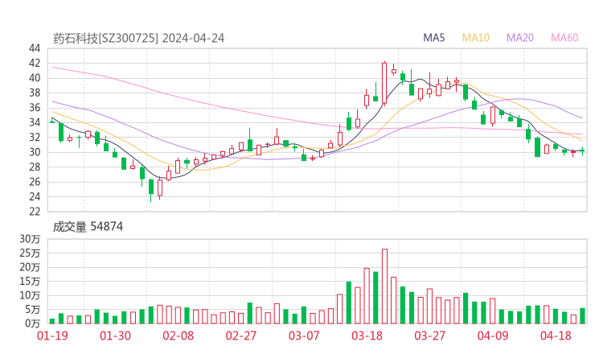595x354 pixels.
Task: Click the 03-07 date axis label
Action: pos(304,335)
